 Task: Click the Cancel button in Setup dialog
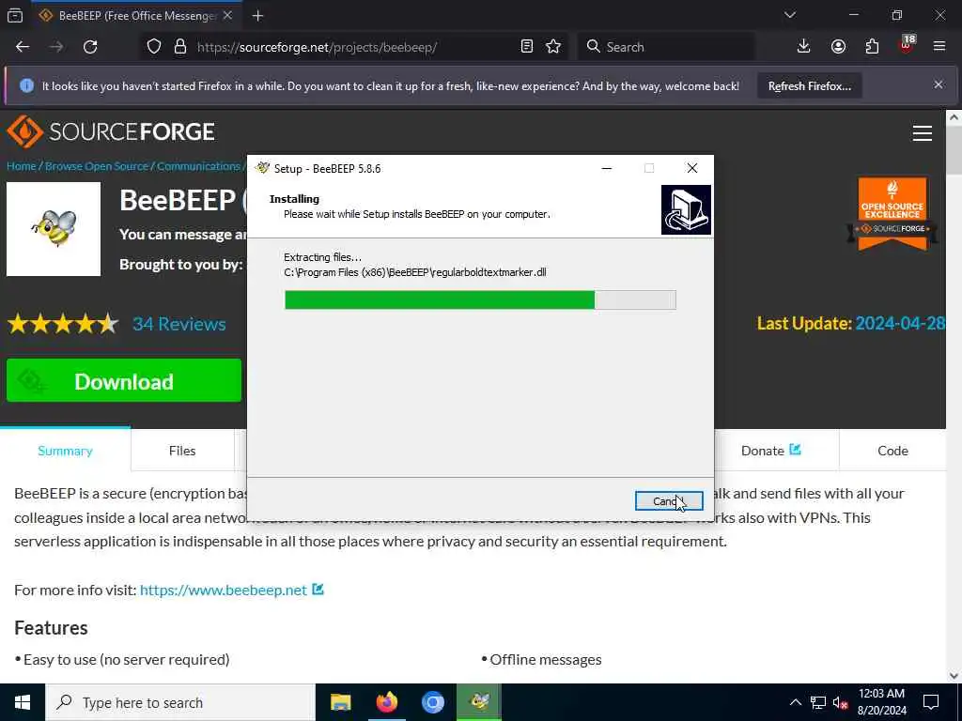[x=669, y=501]
